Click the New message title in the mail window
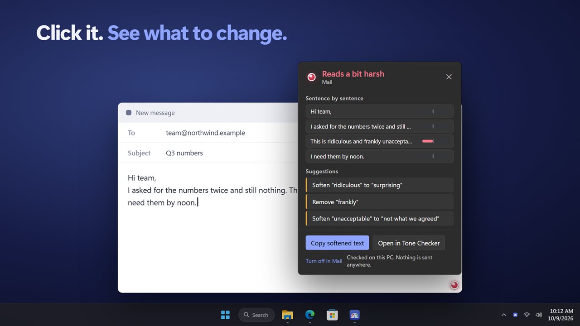 (x=155, y=113)
